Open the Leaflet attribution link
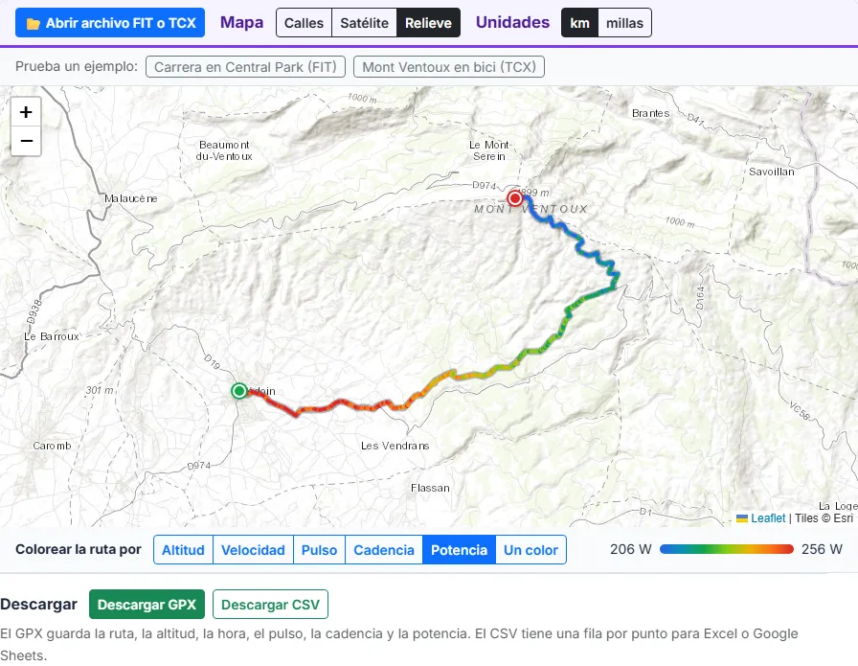 pyautogui.click(x=768, y=518)
